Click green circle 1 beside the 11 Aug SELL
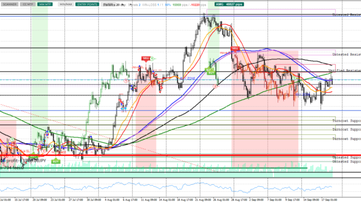Screen dimensions: 361x203 click(x=152, y=59)
